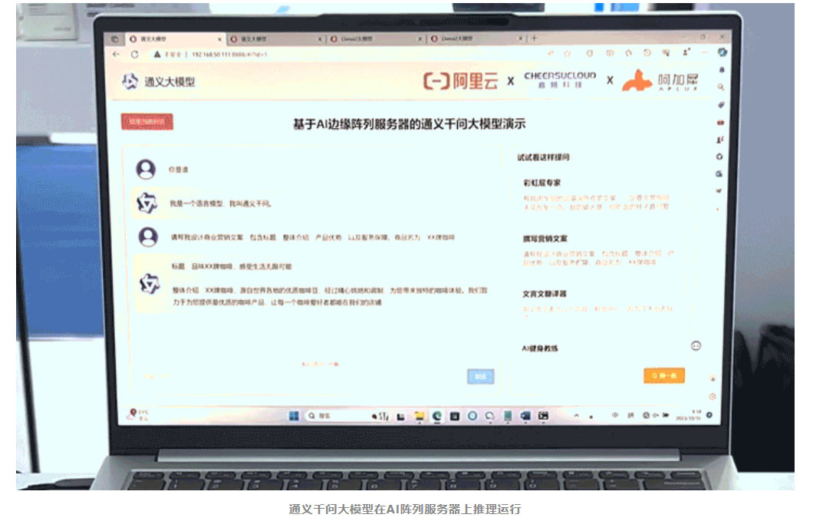The image size is (813, 521).
Task: Close the first 通义大模型 tab
Action: [x=219, y=39]
